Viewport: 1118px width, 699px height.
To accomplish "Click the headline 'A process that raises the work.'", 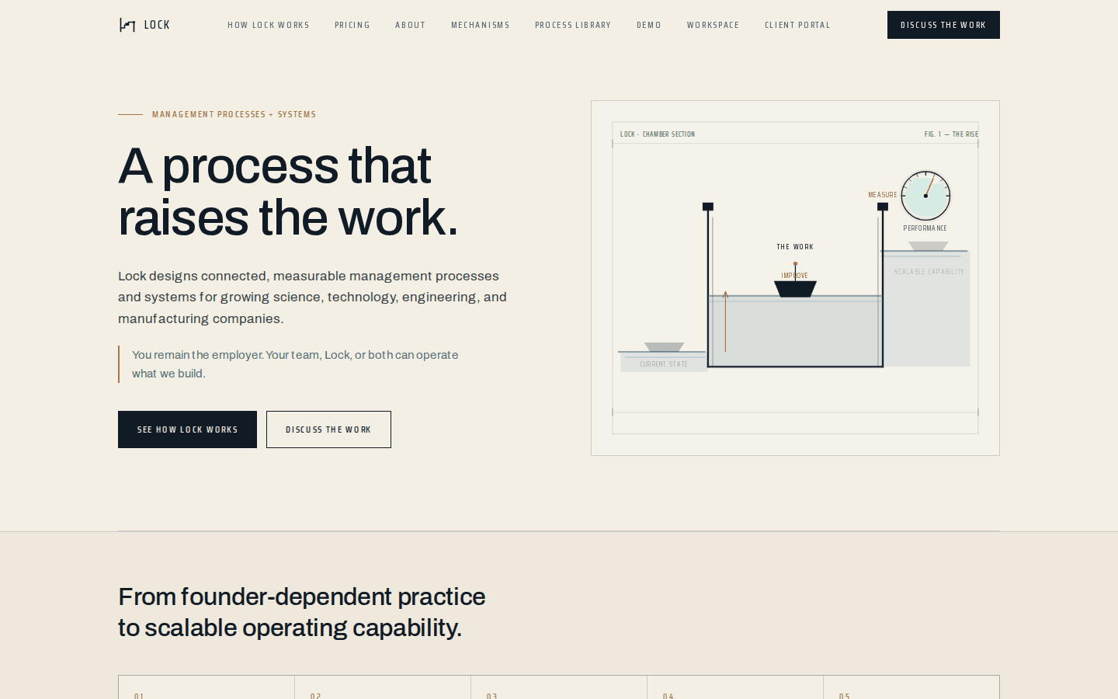I will coord(288,191).
